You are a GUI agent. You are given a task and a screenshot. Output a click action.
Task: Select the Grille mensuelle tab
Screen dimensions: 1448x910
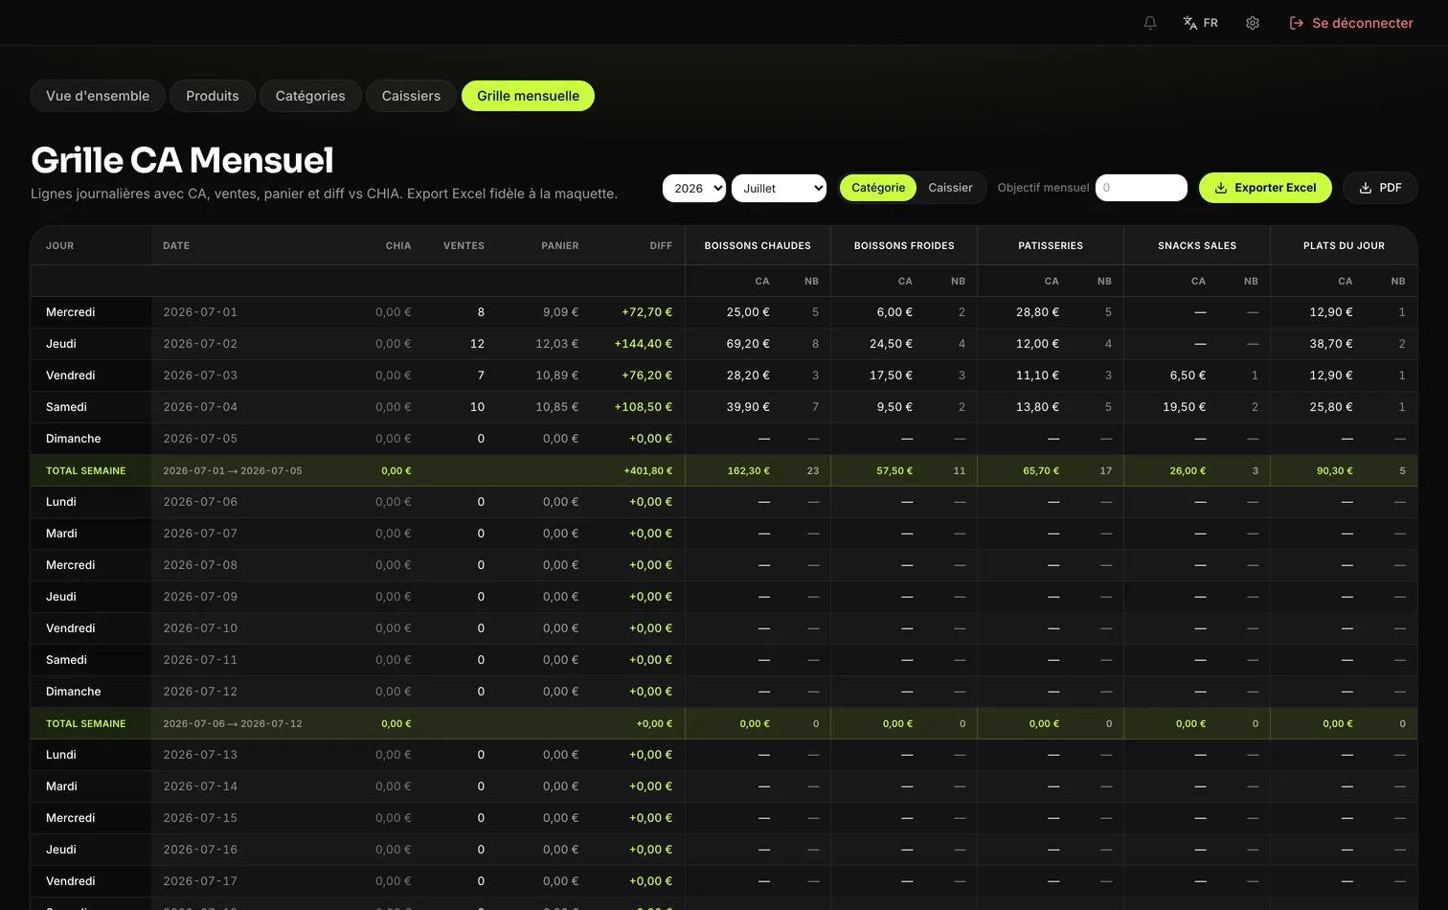pyautogui.click(x=528, y=96)
